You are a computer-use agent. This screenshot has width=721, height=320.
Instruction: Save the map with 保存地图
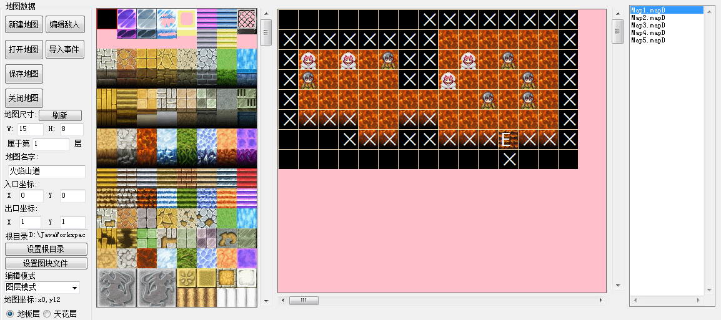(24, 74)
